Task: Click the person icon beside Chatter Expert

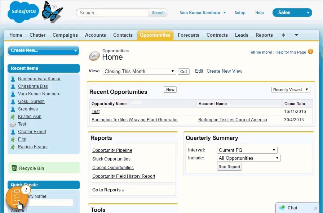Action: click(x=13, y=132)
